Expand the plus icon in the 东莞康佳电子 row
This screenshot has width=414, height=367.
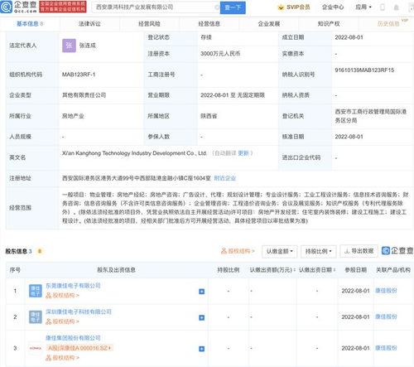tap(202, 292)
